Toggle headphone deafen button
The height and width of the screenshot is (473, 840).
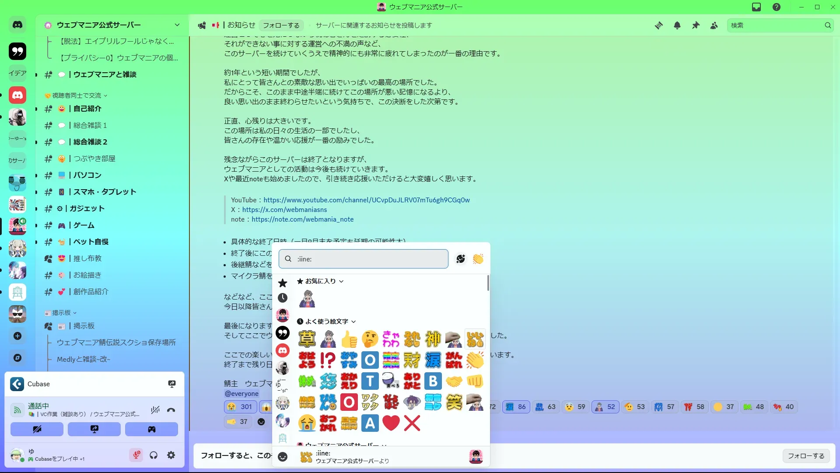click(154, 455)
